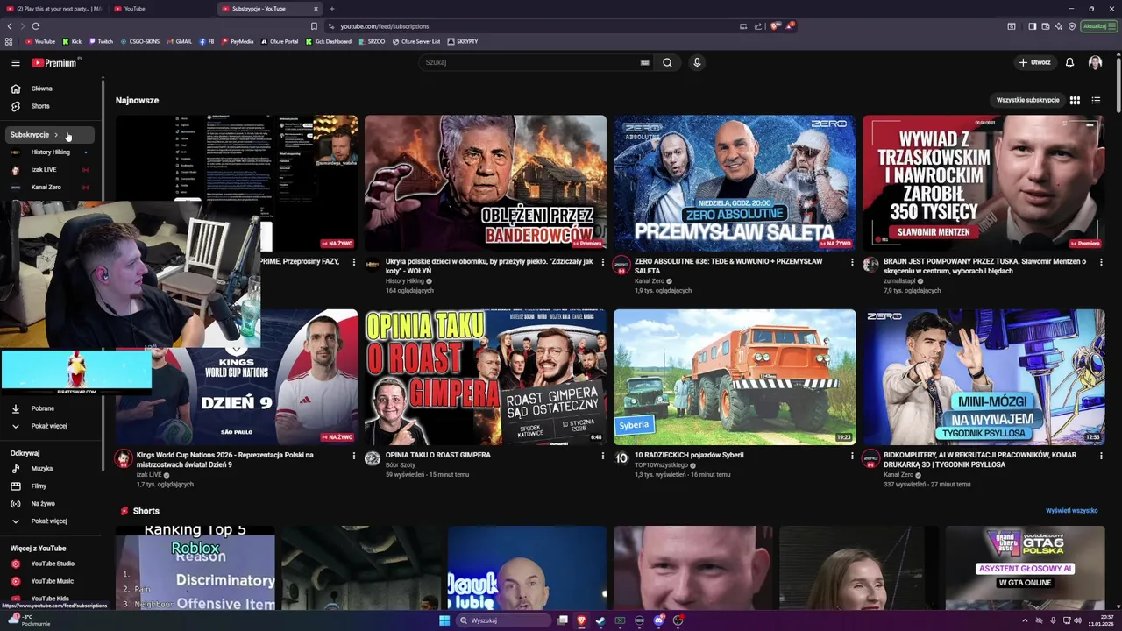
Task: Open izak LIVE subscription in sidebar
Action: (51, 170)
